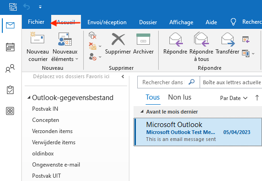The image size is (262, 181).
Task: Archive the selected message with Archiver
Action: click(143, 43)
